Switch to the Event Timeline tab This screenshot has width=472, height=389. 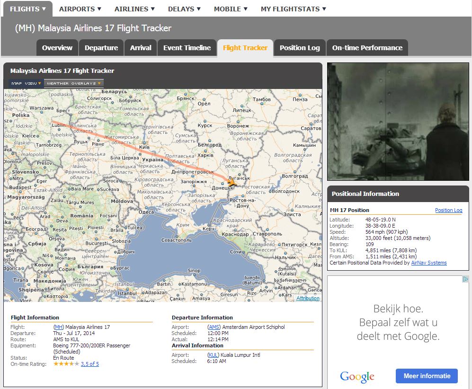pos(187,48)
